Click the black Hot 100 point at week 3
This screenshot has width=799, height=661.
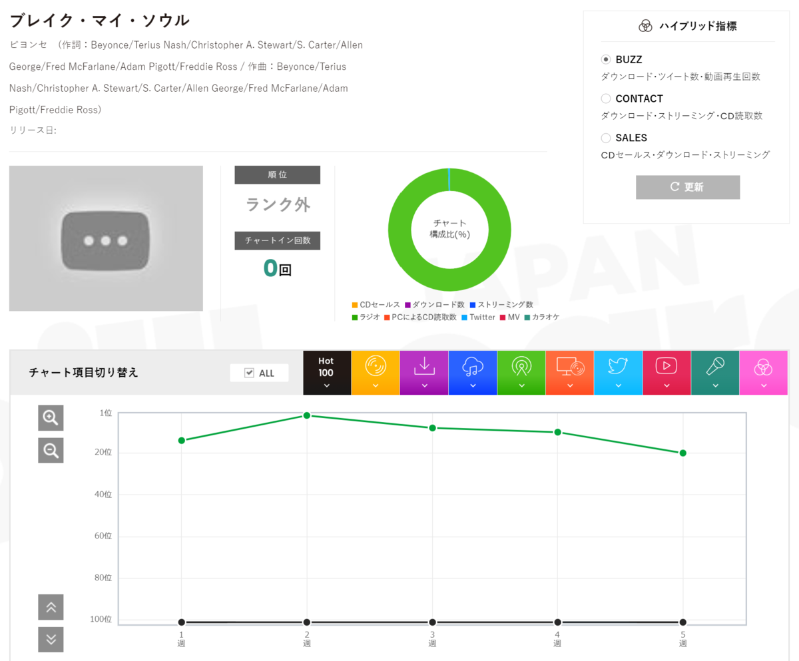[x=432, y=622]
